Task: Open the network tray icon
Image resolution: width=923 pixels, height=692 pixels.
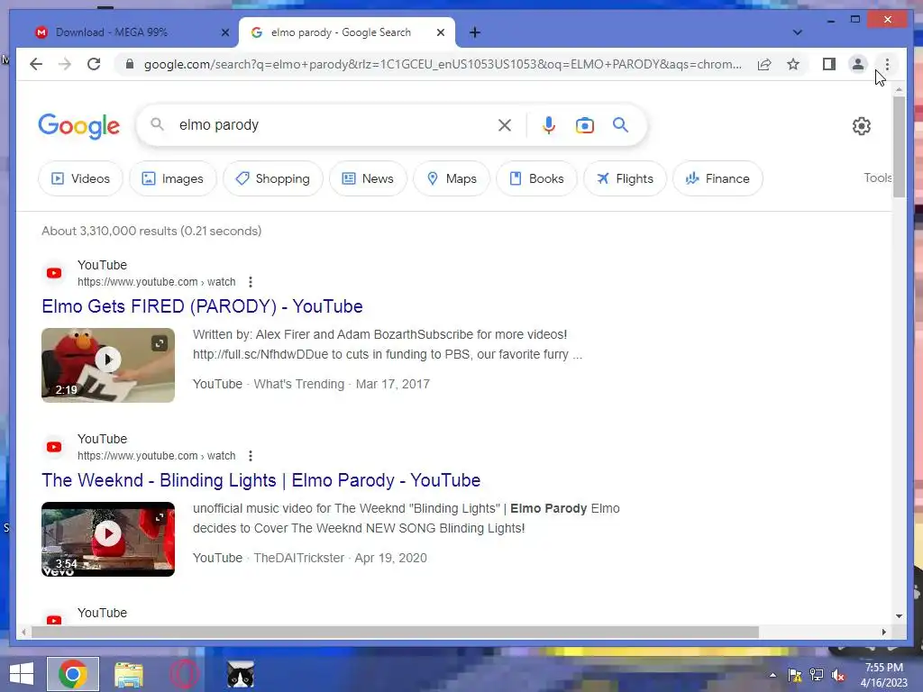Action: click(817, 675)
